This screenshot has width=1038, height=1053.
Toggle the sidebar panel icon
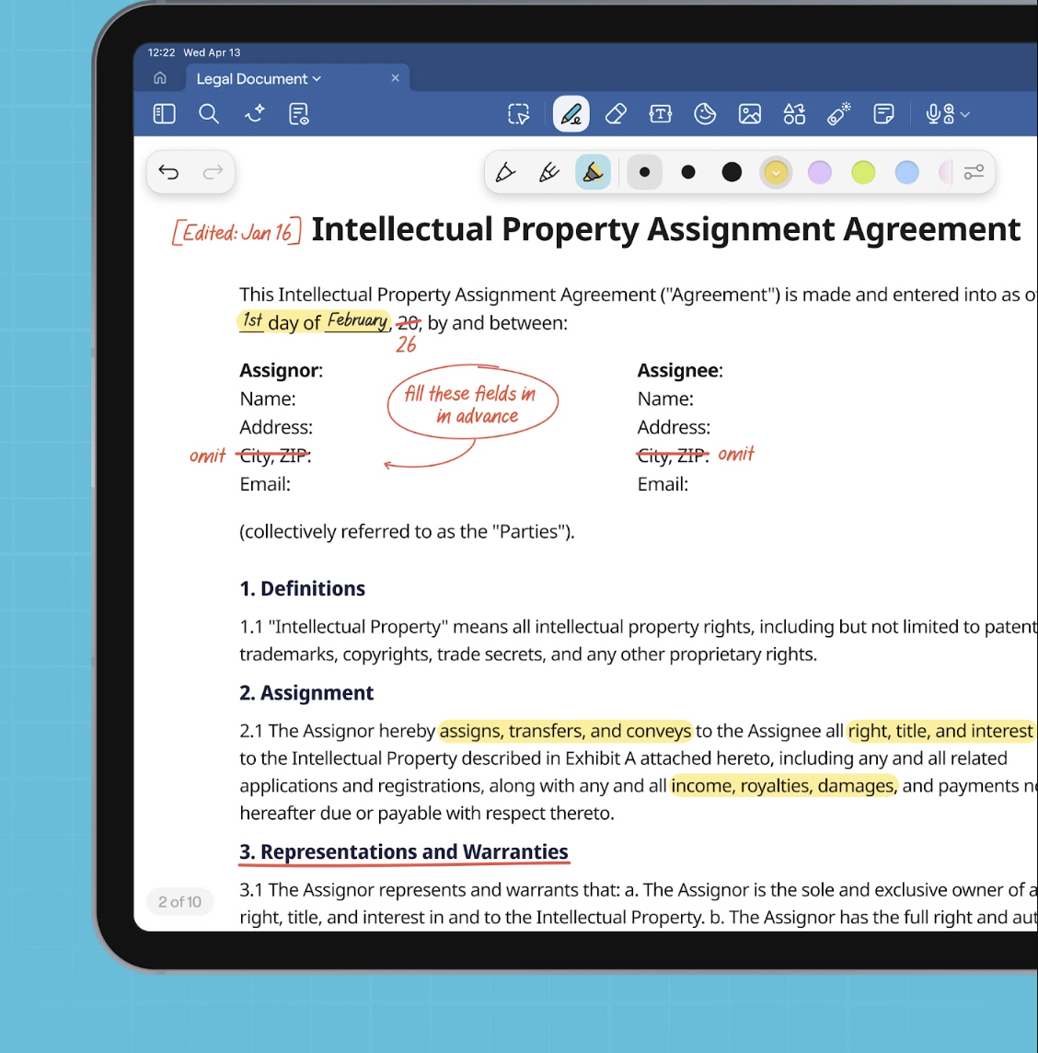(x=164, y=114)
